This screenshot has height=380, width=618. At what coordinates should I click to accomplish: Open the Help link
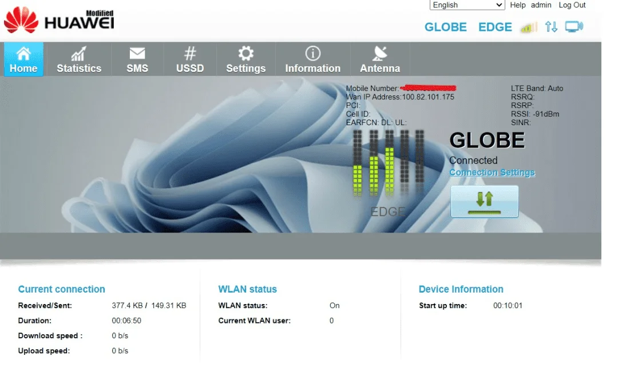[x=517, y=5]
